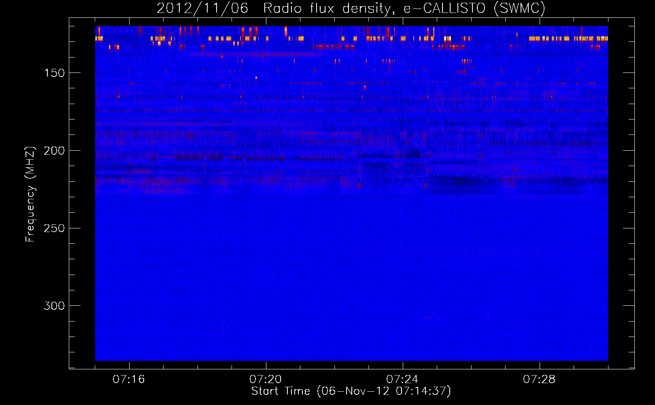655x405 pixels.
Task: Click the "07:16" time tick label
Action: tap(129, 379)
